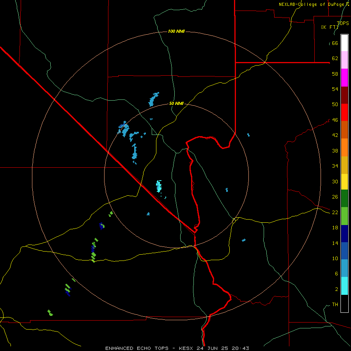Viewport: 351px width, 351px height.
Task: Select the bright yellow legend band
Action: (344, 182)
